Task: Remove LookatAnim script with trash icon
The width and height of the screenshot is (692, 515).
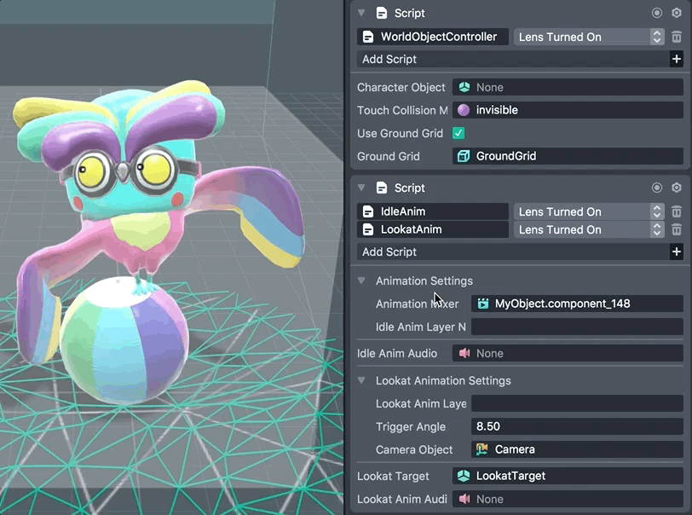Action: [x=676, y=229]
